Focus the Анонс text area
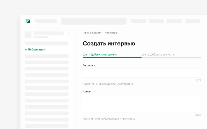The width and height of the screenshot is (207, 129). click(142, 104)
